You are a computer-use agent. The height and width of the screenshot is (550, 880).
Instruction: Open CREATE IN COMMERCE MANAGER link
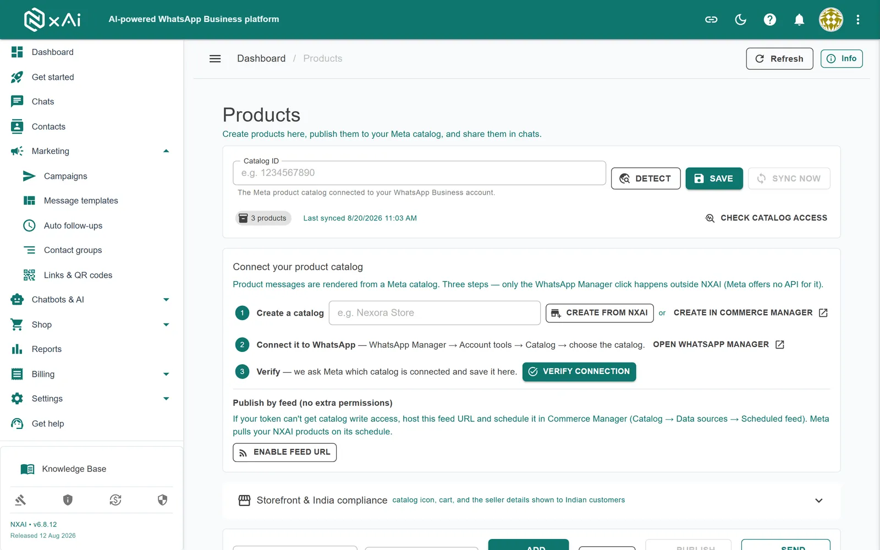pyautogui.click(x=750, y=313)
